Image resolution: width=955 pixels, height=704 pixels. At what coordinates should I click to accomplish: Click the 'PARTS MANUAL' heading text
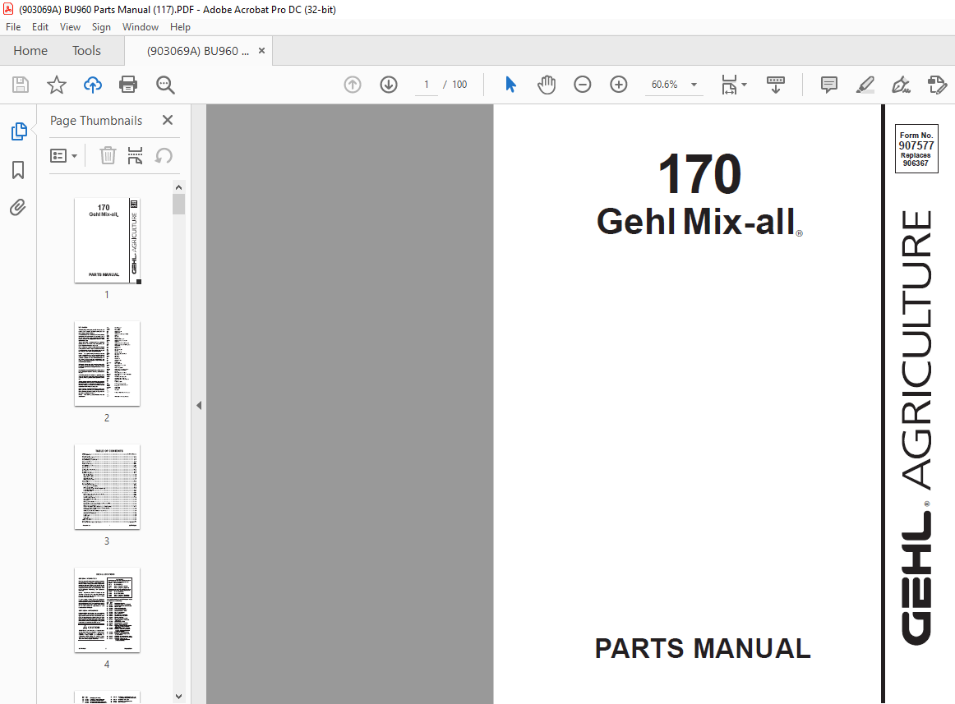tap(702, 649)
